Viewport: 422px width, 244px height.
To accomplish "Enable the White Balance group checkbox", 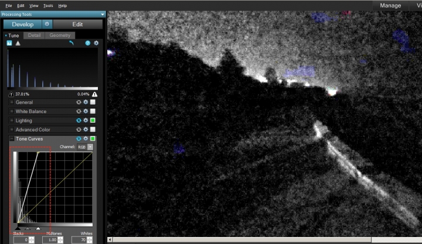I will (x=93, y=111).
